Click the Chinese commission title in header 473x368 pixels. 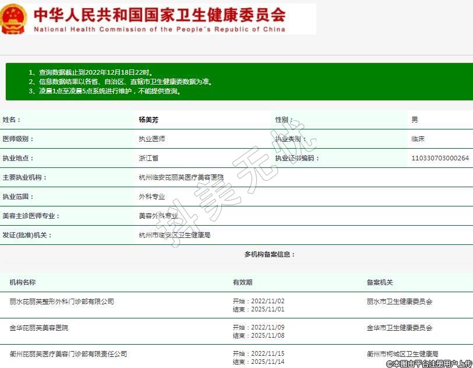point(159,14)
